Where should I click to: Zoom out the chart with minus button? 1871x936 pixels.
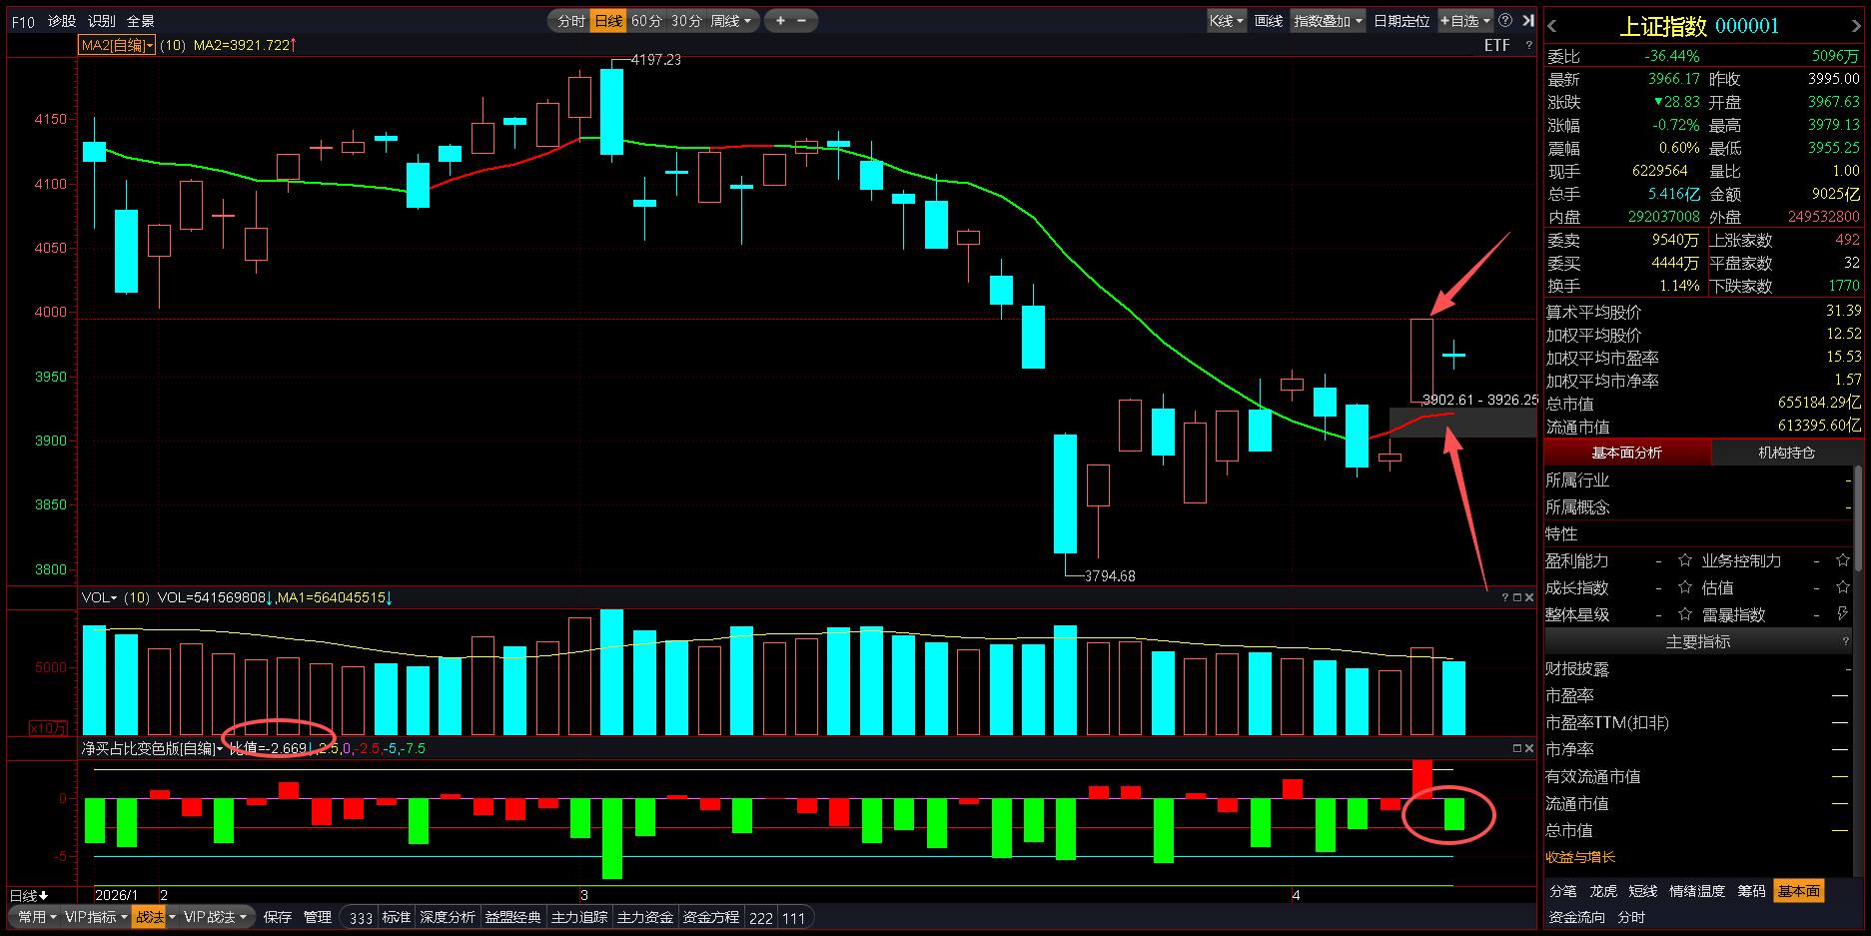802,20
